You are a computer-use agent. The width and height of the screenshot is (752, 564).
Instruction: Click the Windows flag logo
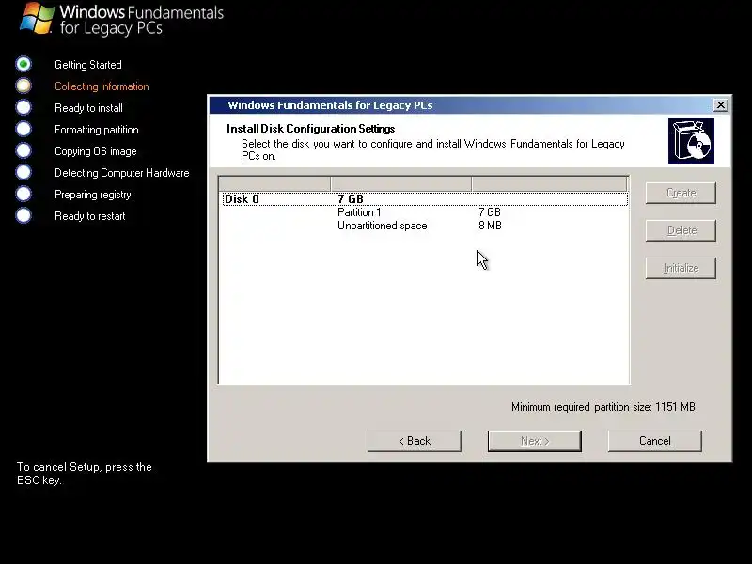click(38, 19)
